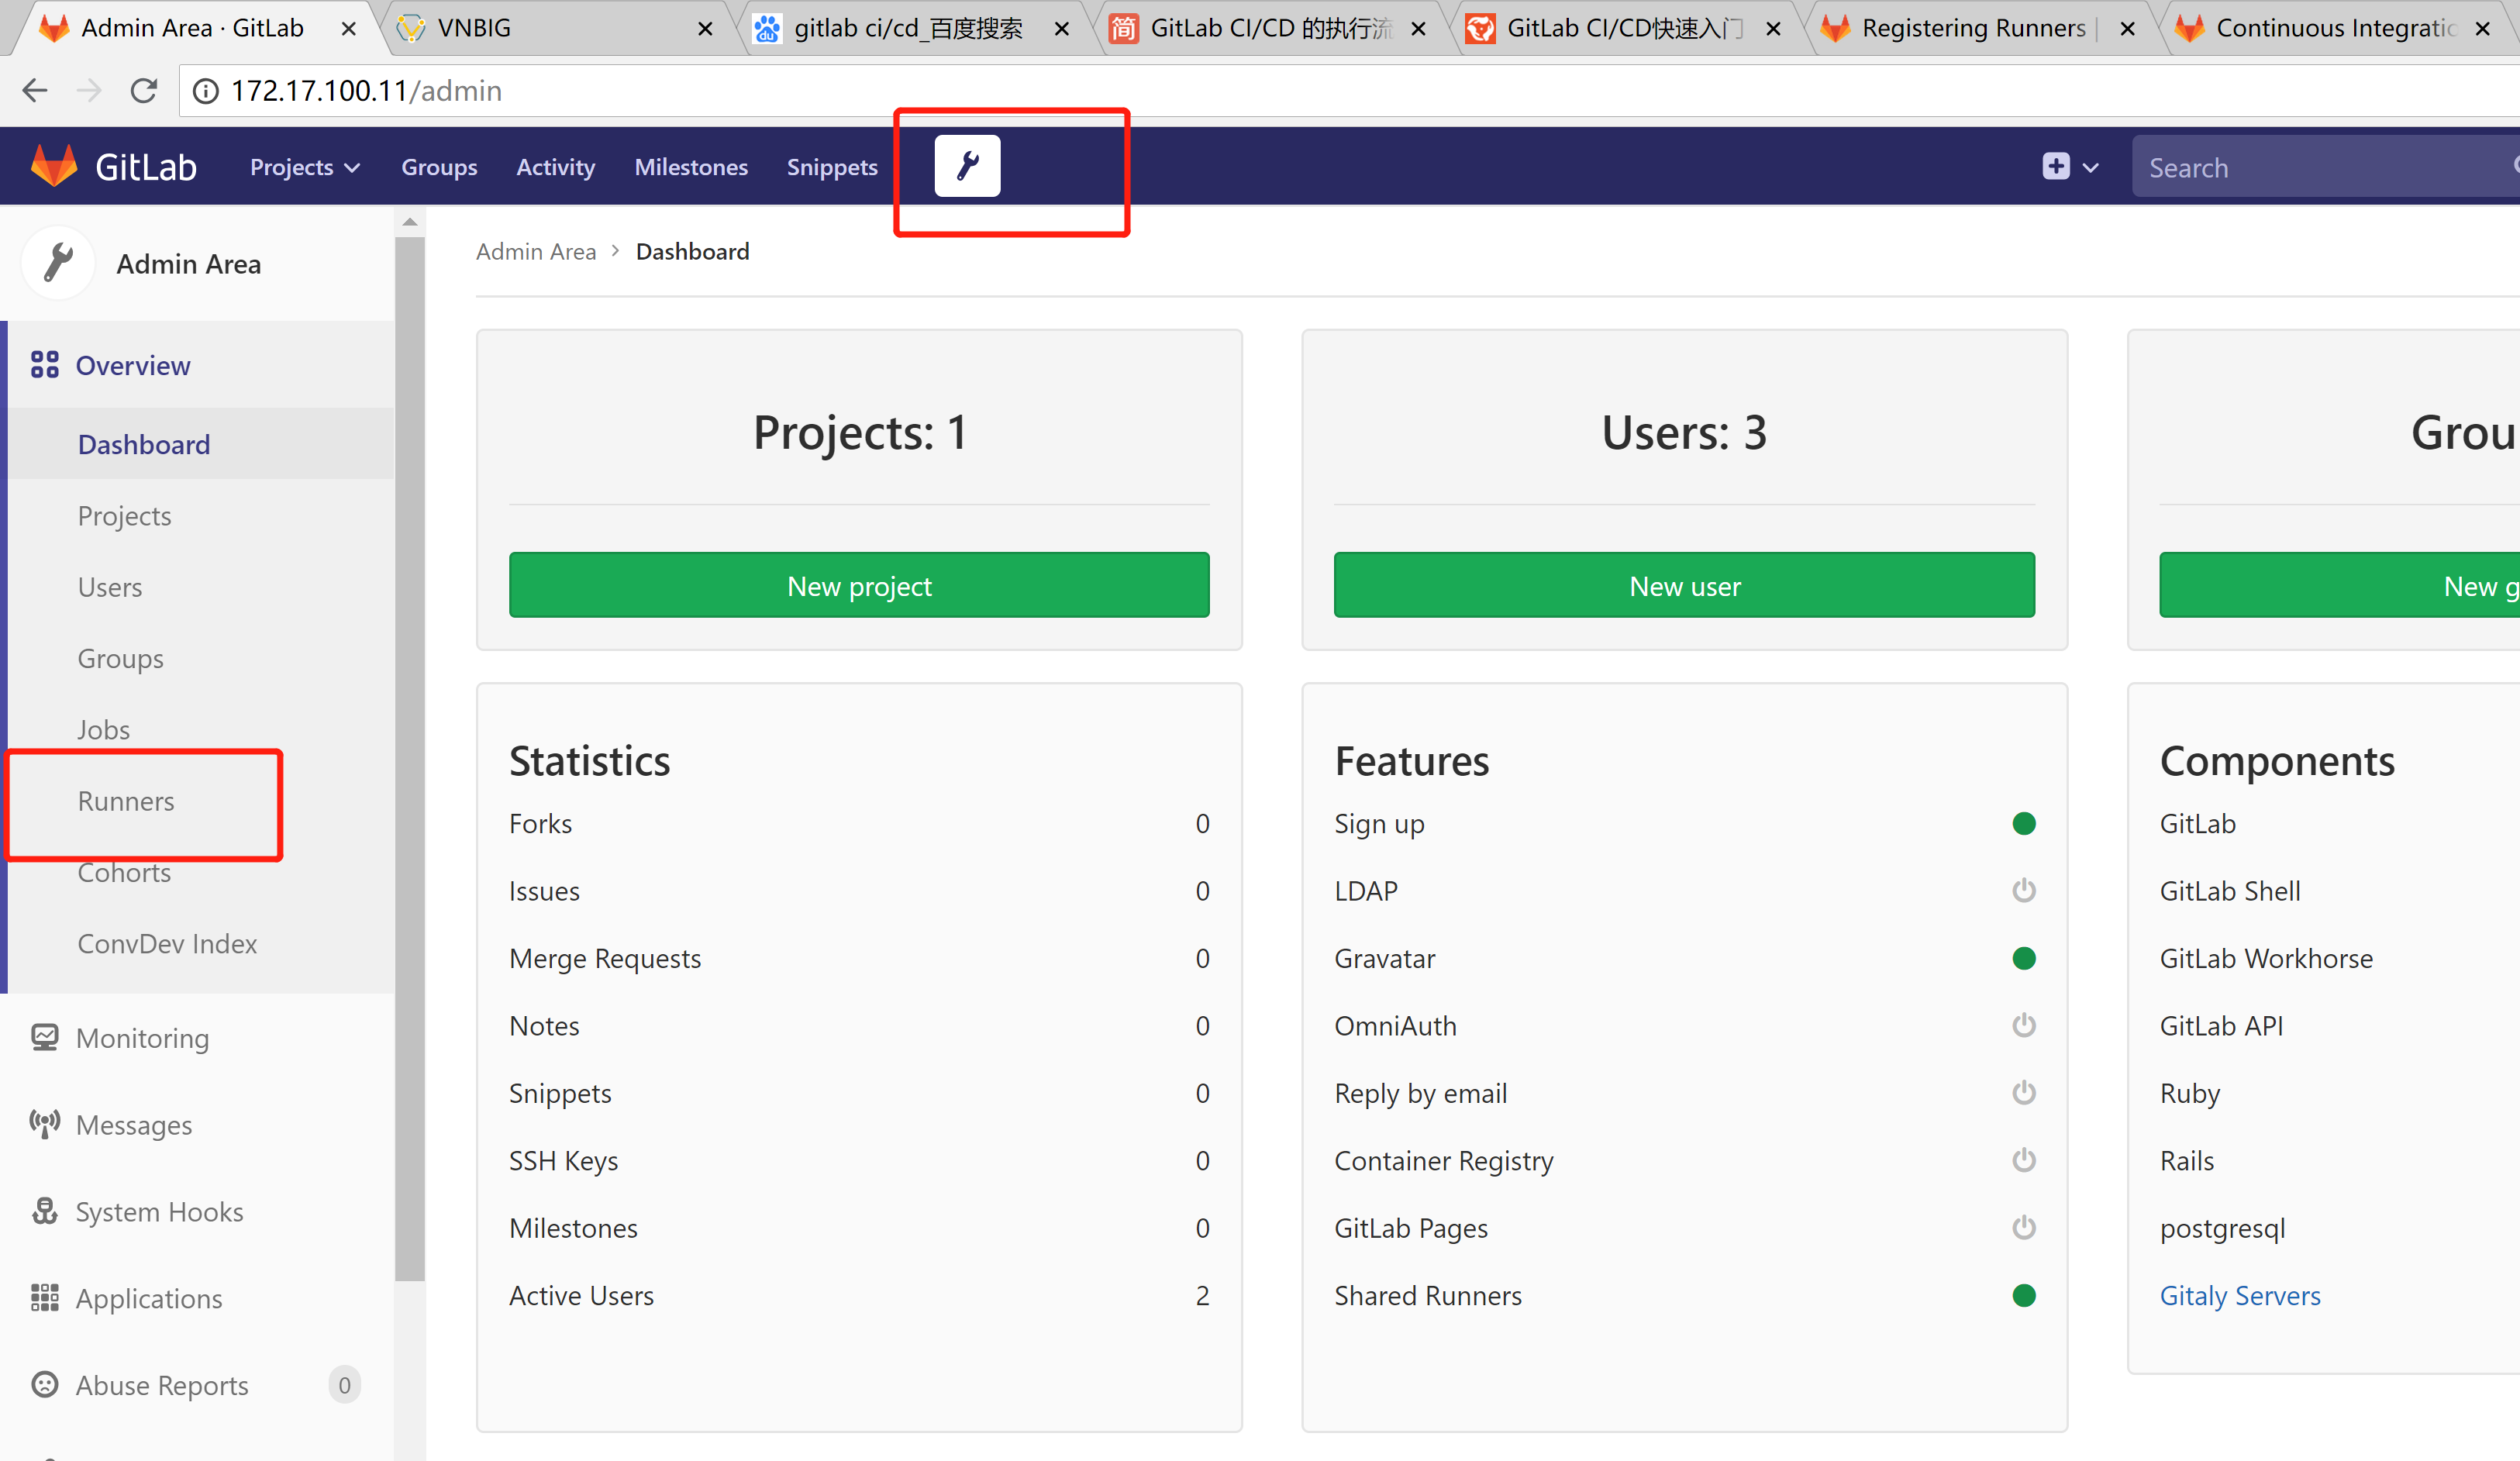Select Groups in the sidebar
The height and width of the screenshot is (1461, 2520).
point(120,658)
